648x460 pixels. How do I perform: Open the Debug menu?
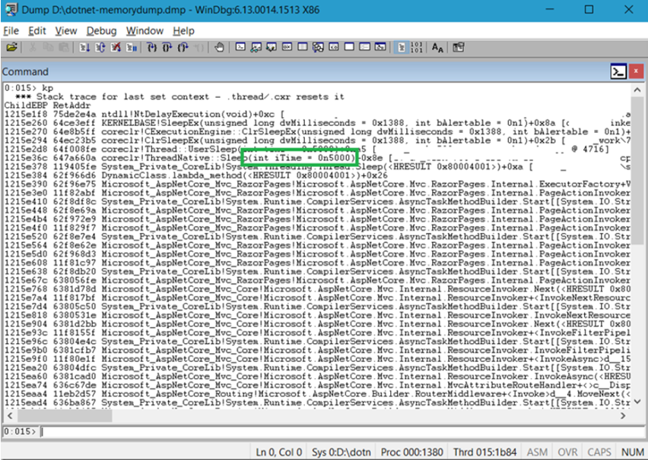(101, 31)
